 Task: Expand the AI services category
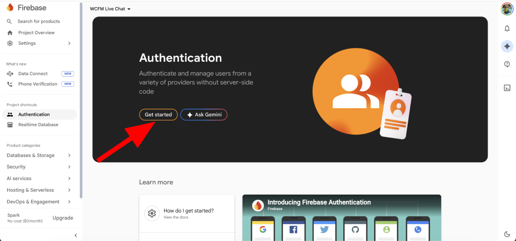(39, 178)
